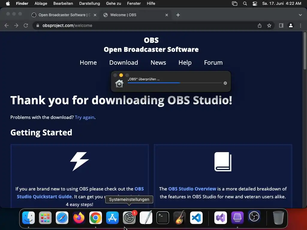The width and height of the screenshot is (307, 230).
Task: Go forward in browser history
Action: click(16, 25)
